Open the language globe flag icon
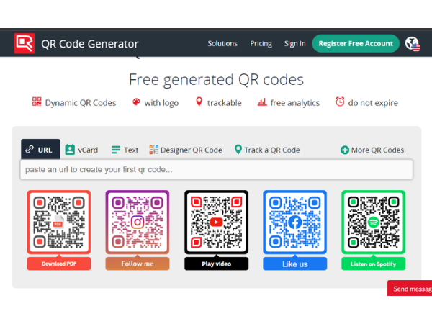The width and height of the screenshot is (432, 324). click(x=413, y=44)
